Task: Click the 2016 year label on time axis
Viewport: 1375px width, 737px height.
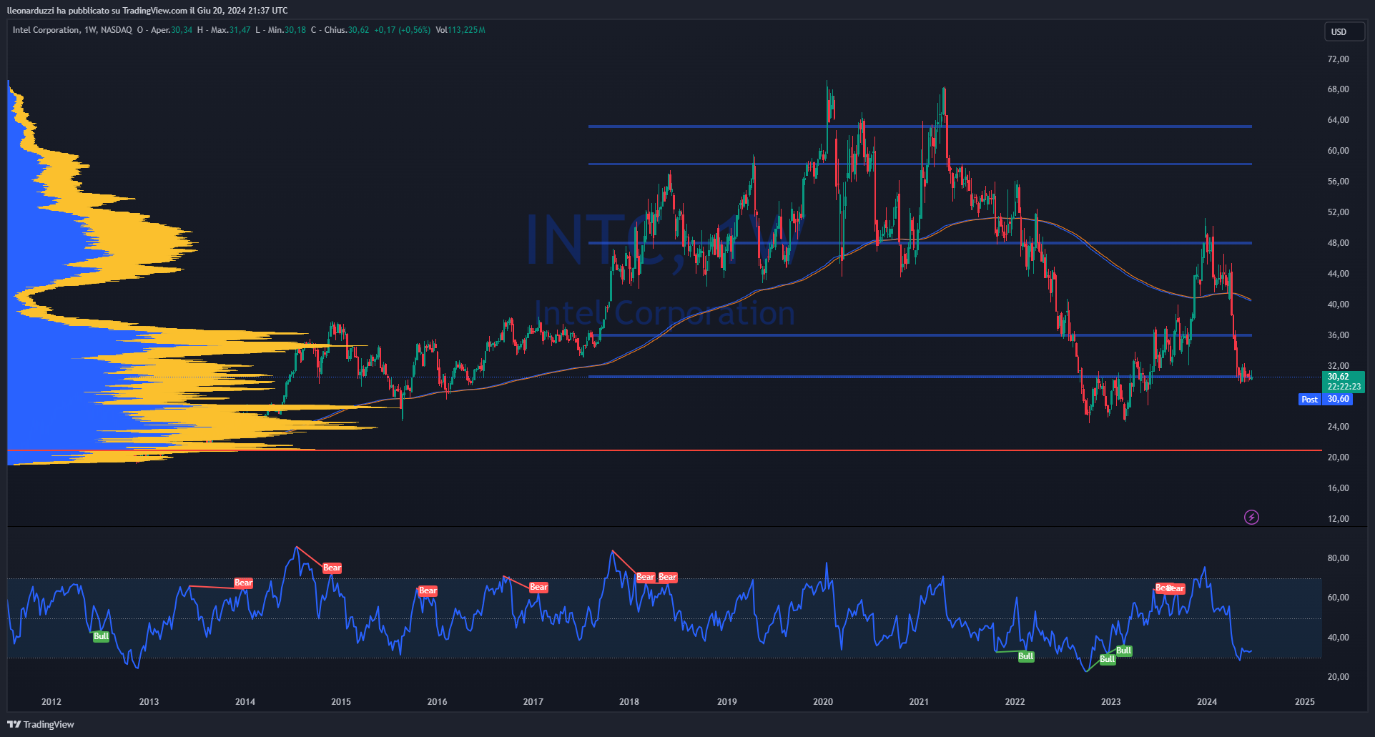Action: pos(437,702)
